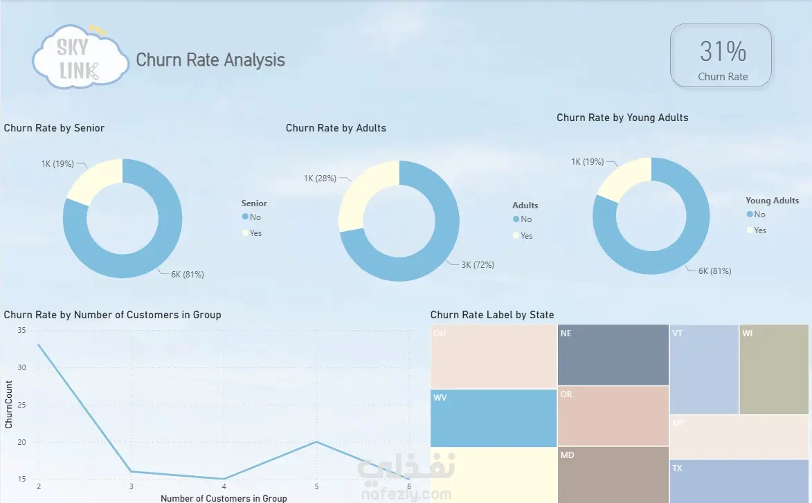Screen dimensions: 812x503
Task: Click the Yes legend marker under Senior
Action: pos(245,233)
